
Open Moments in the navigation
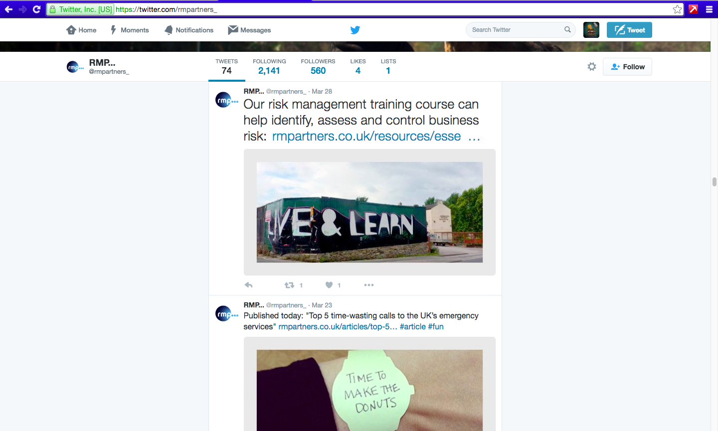tap(130, 30)
